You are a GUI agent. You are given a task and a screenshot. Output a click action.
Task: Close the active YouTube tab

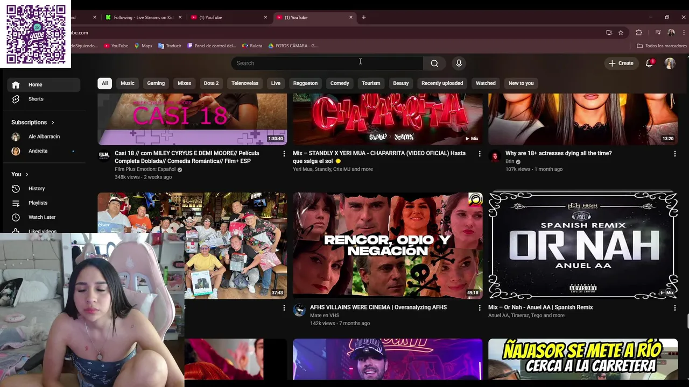351,17
